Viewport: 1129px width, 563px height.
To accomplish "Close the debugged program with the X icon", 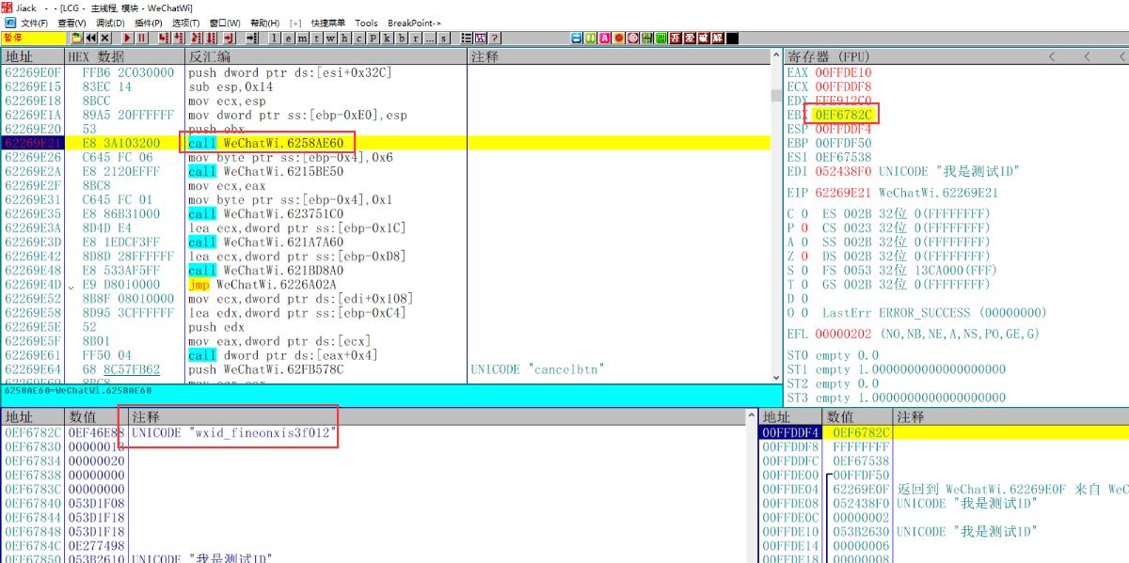I will (x=104, y=38).
